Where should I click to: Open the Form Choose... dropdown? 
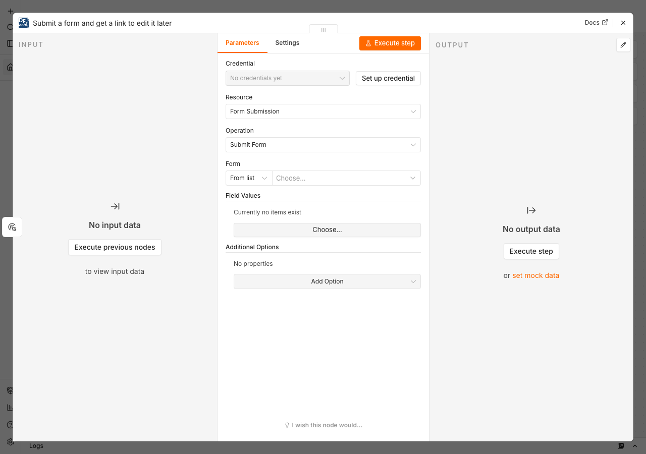point(346,178)
